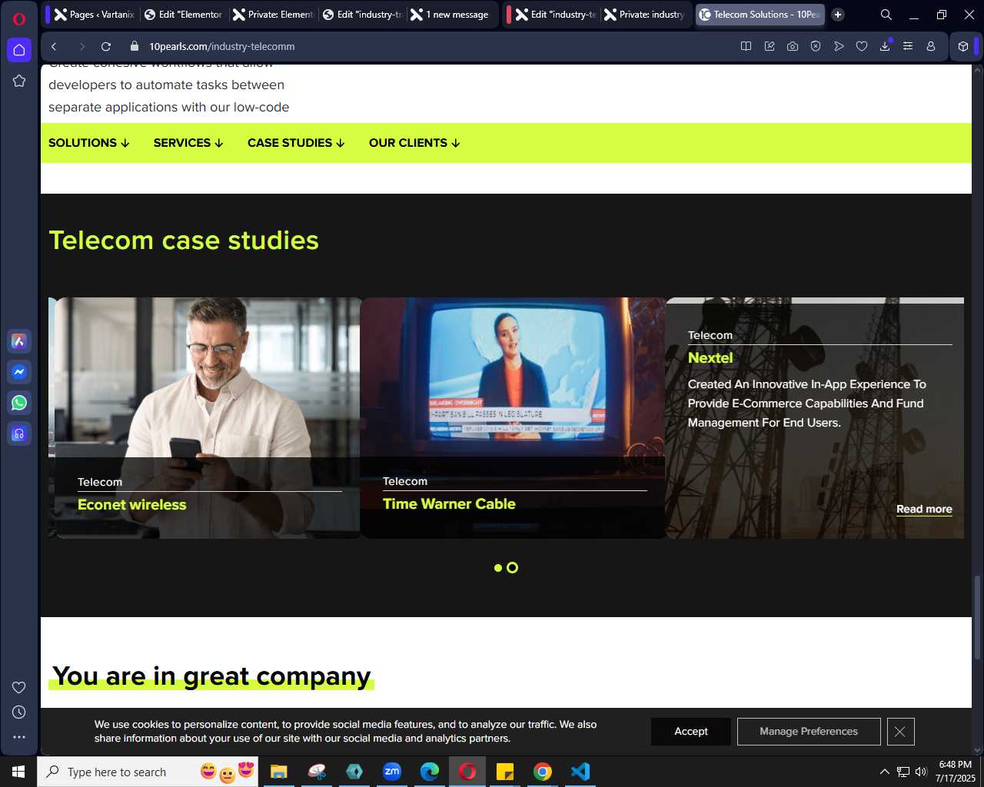The image size is (984, 787).
Task: Open Microsoft Edge from taskbar
Action: click(x=430, y=772)
